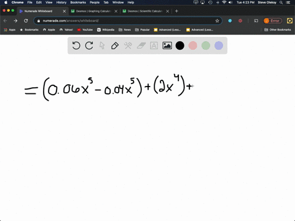The width and height of the screenshot is (295, 221).
Task: Open the insert image tool
Action: tap(167, 45)
